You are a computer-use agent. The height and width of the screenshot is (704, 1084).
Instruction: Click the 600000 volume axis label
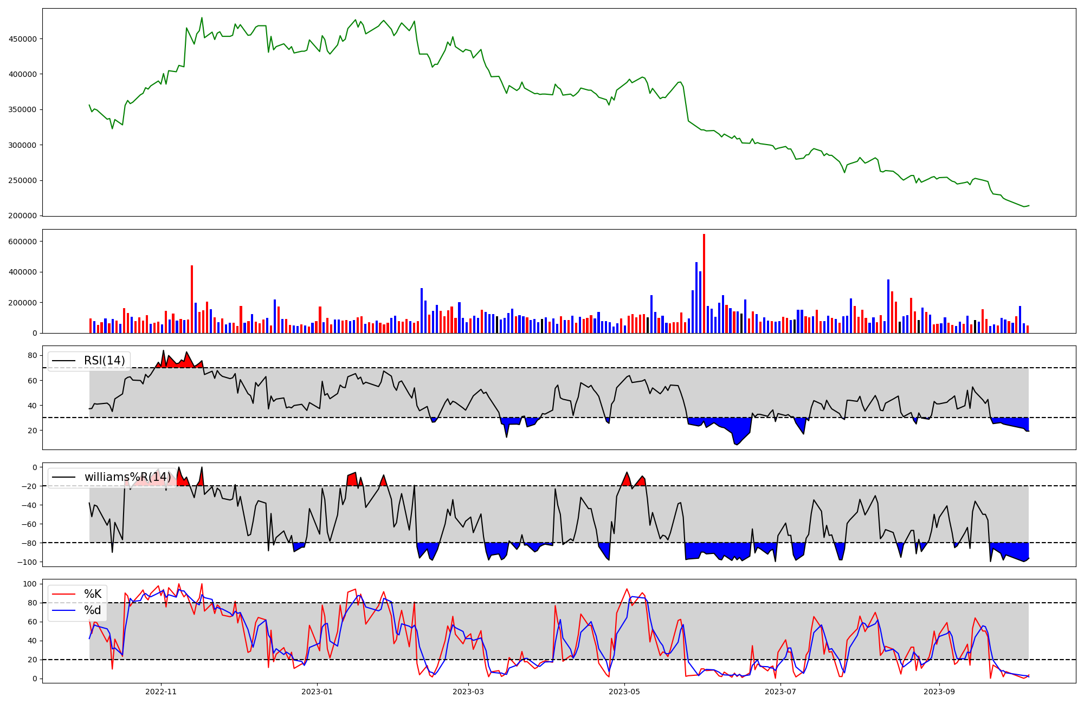pyautogui.click(x=23, y=242)
